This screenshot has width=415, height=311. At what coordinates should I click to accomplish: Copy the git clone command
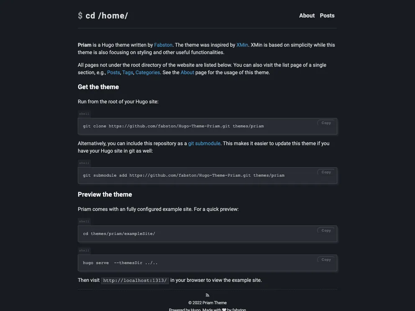pos(326,123)
